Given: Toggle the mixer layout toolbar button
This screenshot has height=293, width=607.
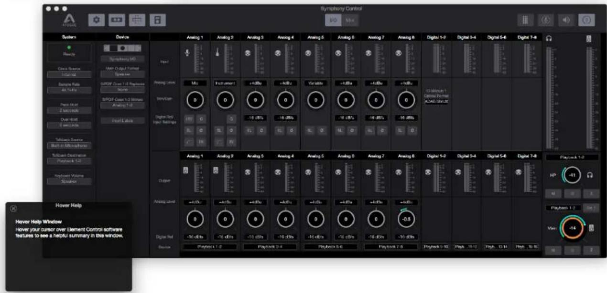Looking at the screenshot, I should pyautogui.click(x=137, y=20).
